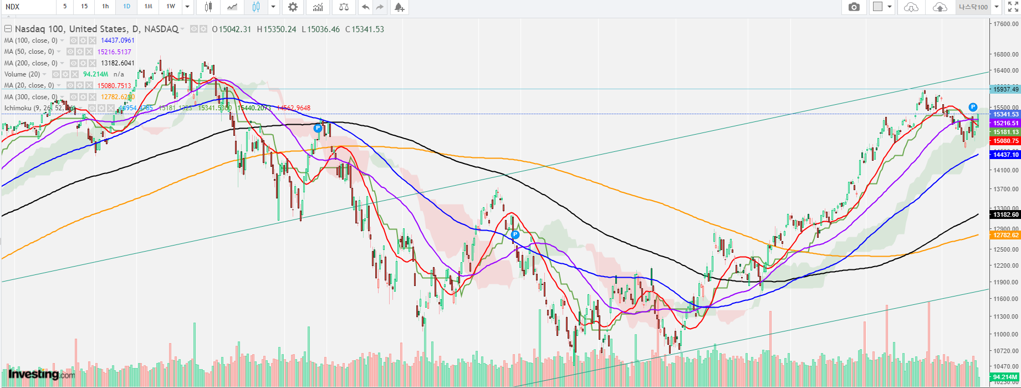Enter fullscreen mode with arrows icon
This screenshot has width=1021, height=388.
[x=1012, y=7]
